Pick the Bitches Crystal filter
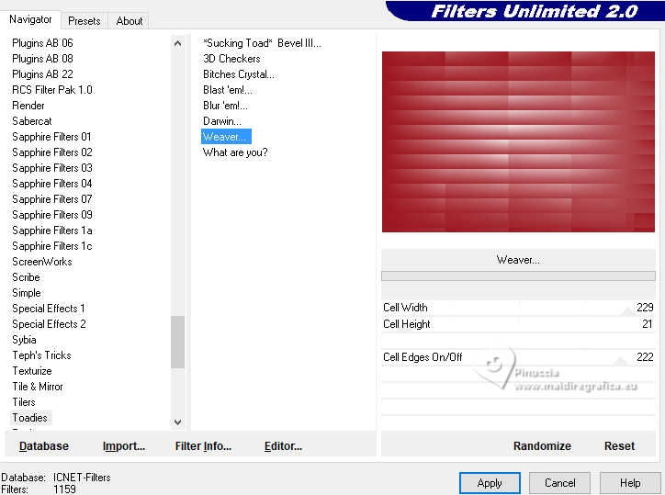The image size is (665, 495). [x=238, y=74]
